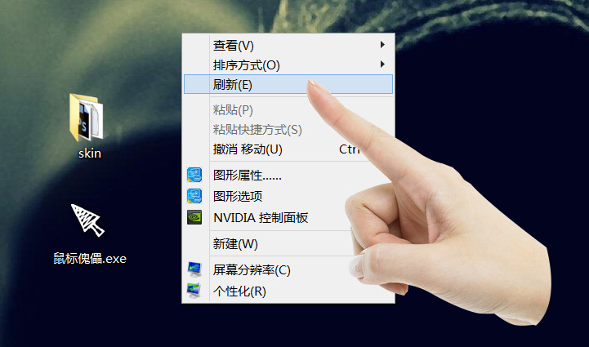
Task: Click the 鼠标傀儡.exe file name label
Action: tap(89, 260)
